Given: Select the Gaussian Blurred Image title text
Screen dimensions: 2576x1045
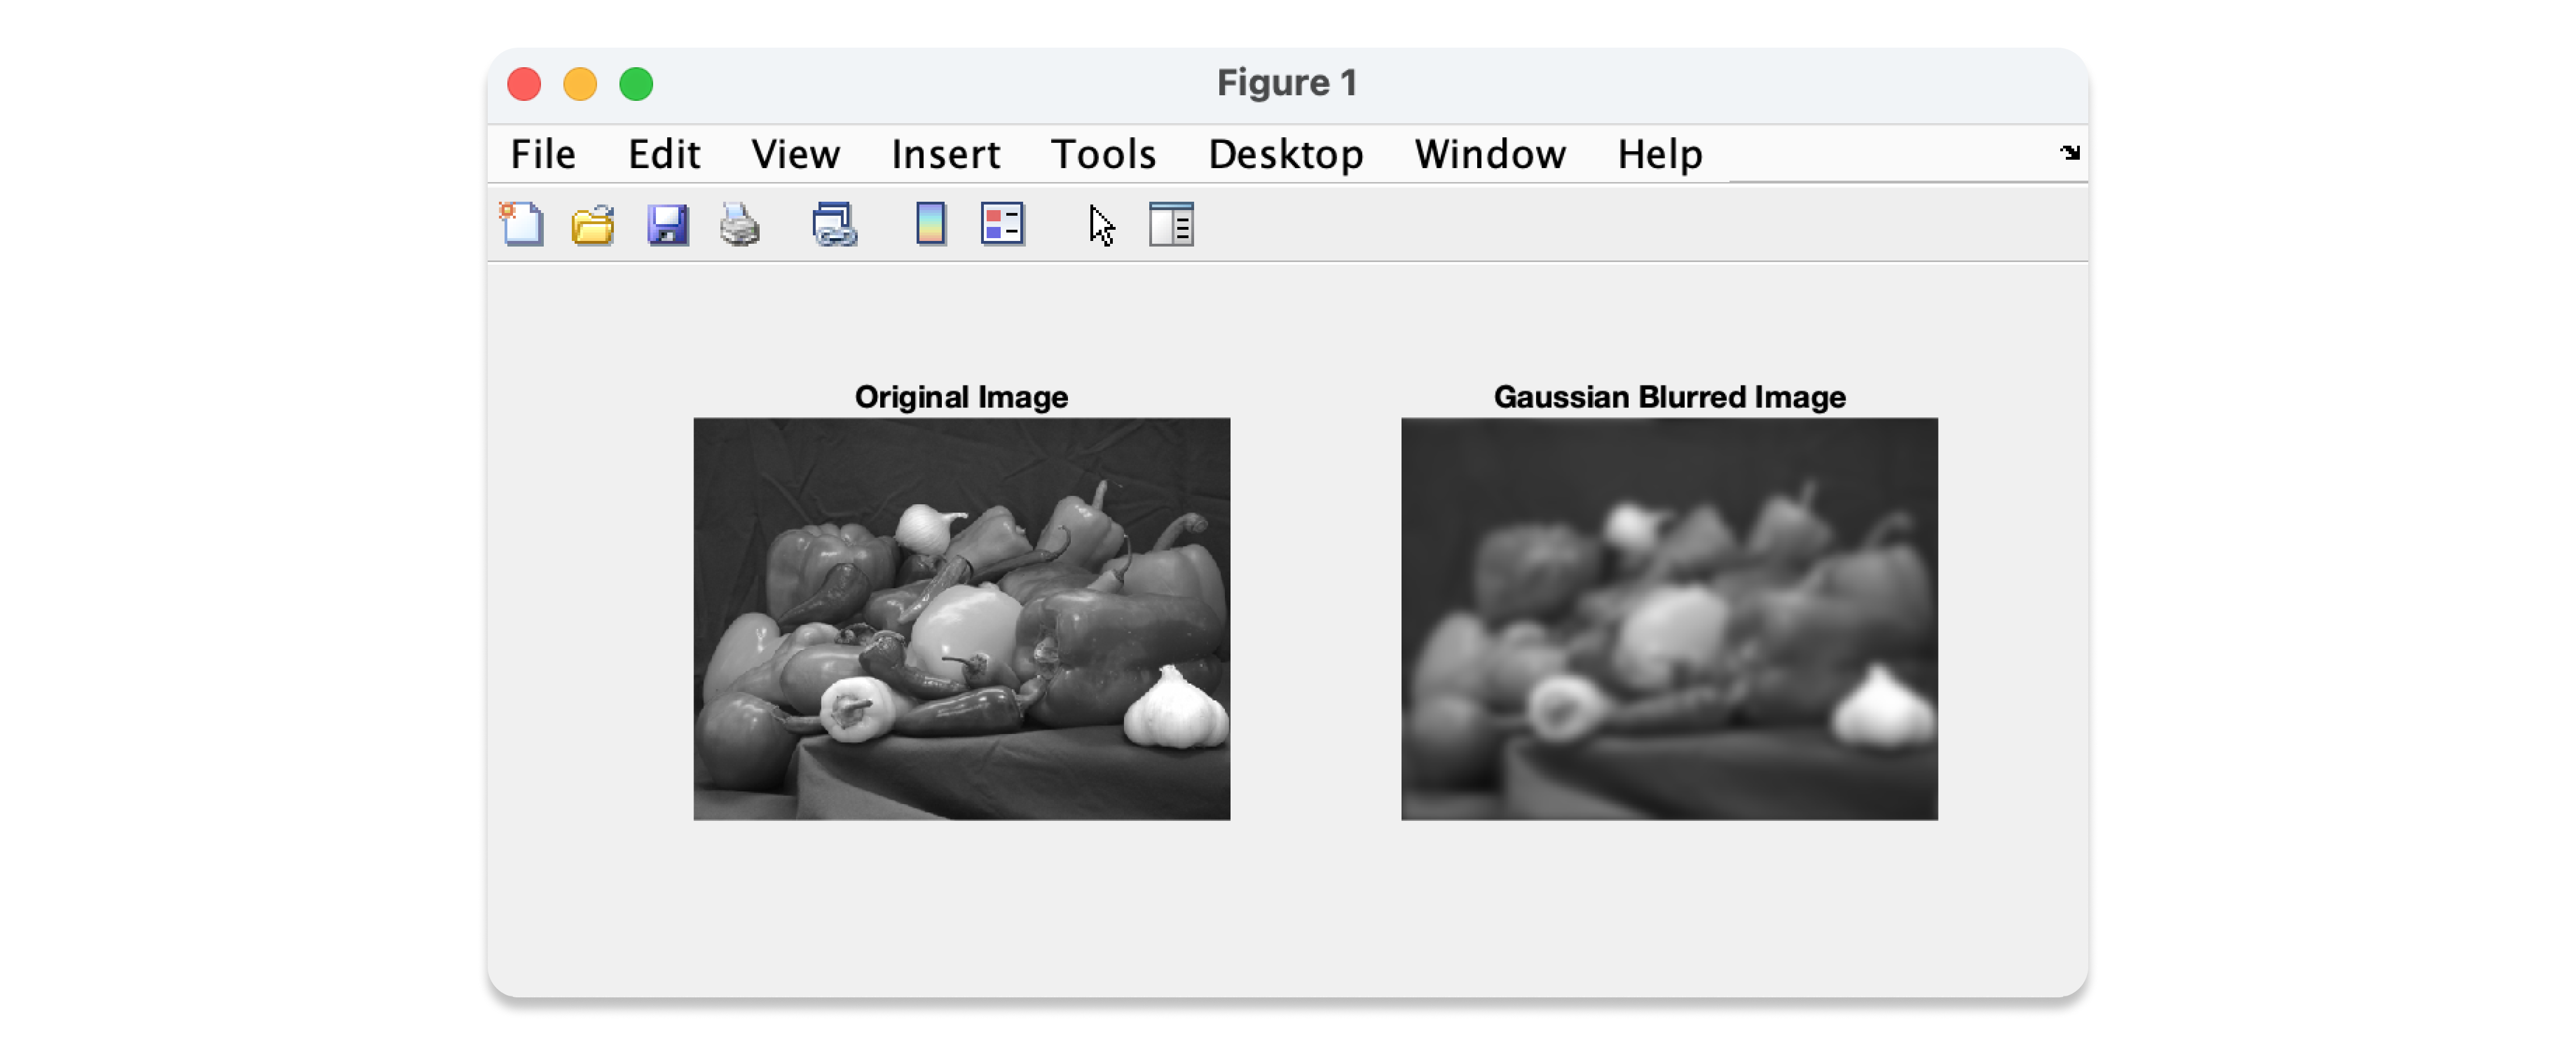Looking at the screenshot, I should (1669, 397).
